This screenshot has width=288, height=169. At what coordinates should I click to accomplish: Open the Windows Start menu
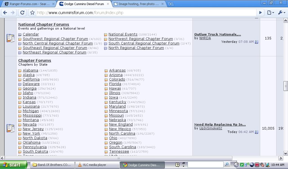13,165
